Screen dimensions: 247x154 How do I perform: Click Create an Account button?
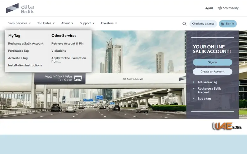tap(212, 71)
